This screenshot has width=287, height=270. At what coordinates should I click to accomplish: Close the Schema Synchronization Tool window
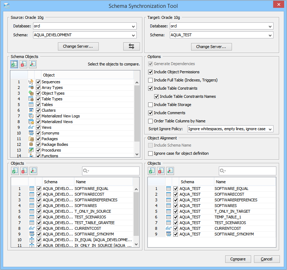point(278,4)
